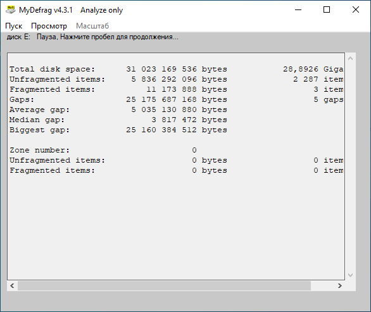The height and width of the screenshot is (312, 371).
Task: Click the 'Median gap:' label
Action: point(37,120)
